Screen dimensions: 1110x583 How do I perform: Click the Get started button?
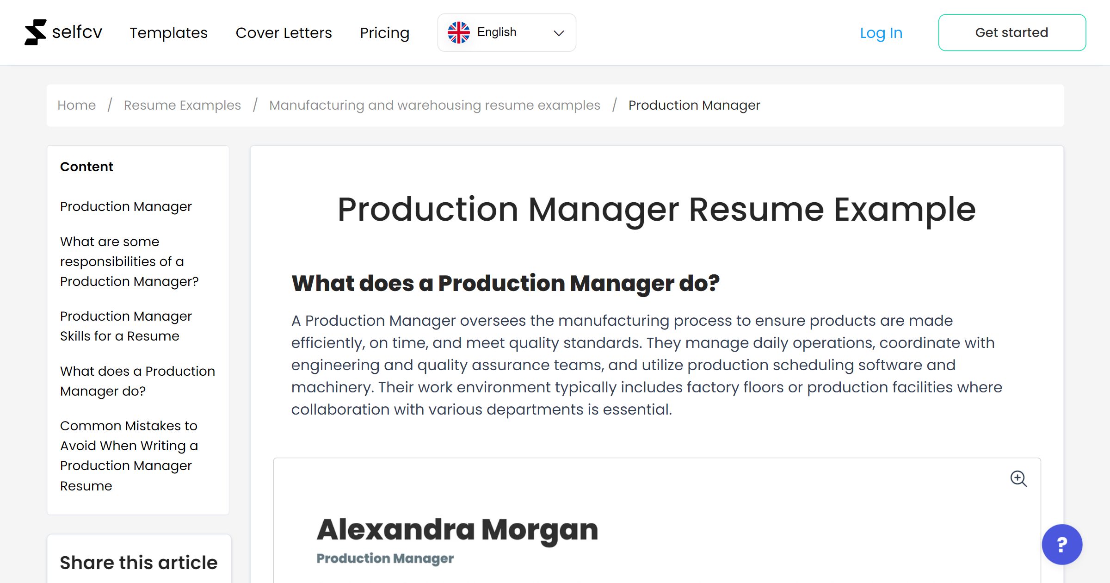pos(1012,32)
